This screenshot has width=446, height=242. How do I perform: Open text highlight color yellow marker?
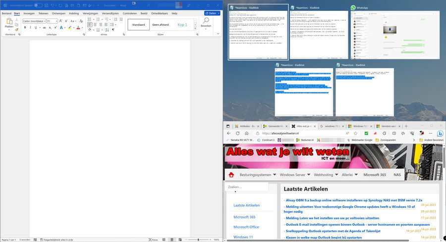(x=70, y=28)
